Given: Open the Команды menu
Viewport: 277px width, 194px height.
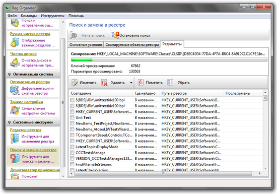Looking at the screenshot, I should pos(29,16).
